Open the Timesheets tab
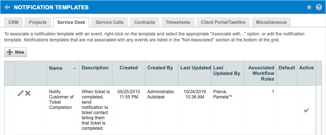Screen dimensions: 326x135 (178, 22)
